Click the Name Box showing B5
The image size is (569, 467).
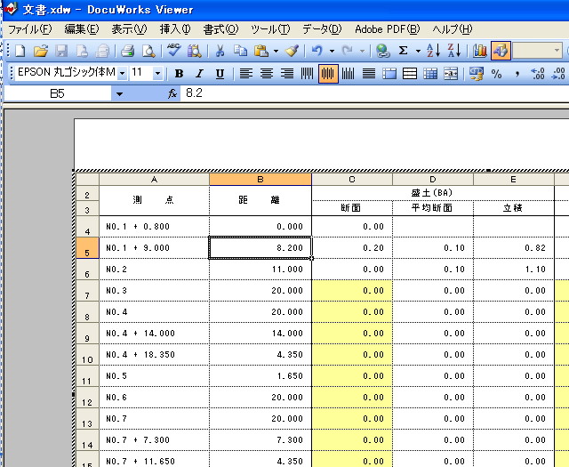tap(57, 94)
